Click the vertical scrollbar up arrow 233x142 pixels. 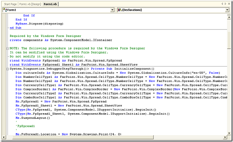(229, 17)
